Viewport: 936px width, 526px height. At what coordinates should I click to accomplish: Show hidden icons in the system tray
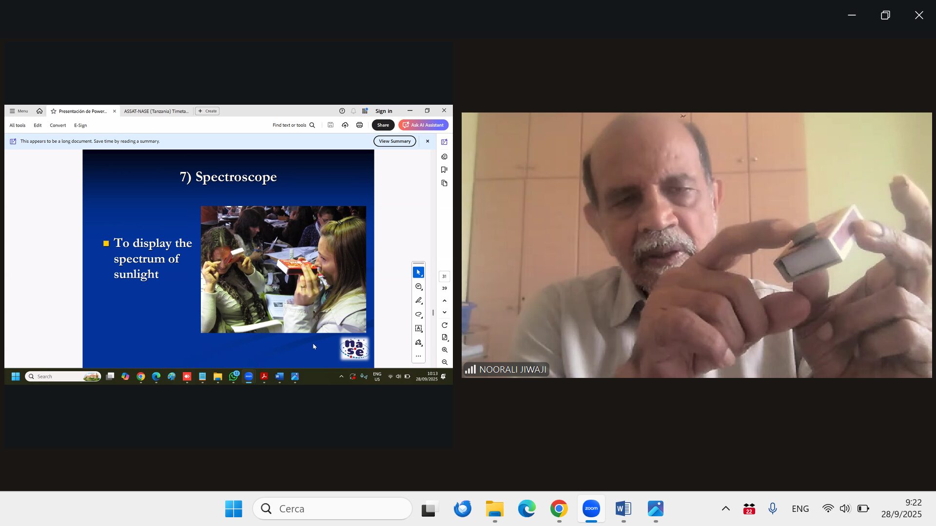tap(725, 508)
